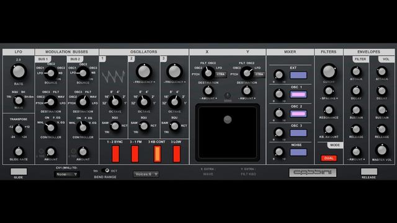Toggle the Bend Range 5th/OCT switch

pyautogui.click(x=105, y=171)
